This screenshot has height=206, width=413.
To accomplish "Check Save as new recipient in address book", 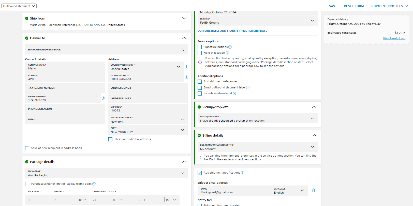I will point(27,148).
